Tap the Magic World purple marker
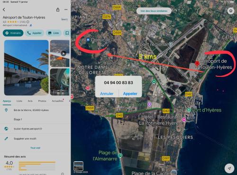The height and width of the screenshot is (175, 237). 149,104
